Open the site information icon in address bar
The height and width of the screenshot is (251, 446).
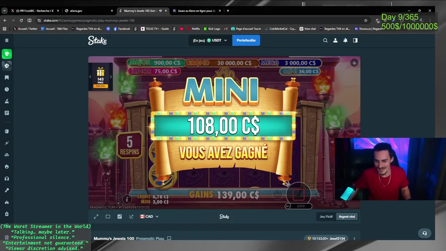click(x=39, y=20)
